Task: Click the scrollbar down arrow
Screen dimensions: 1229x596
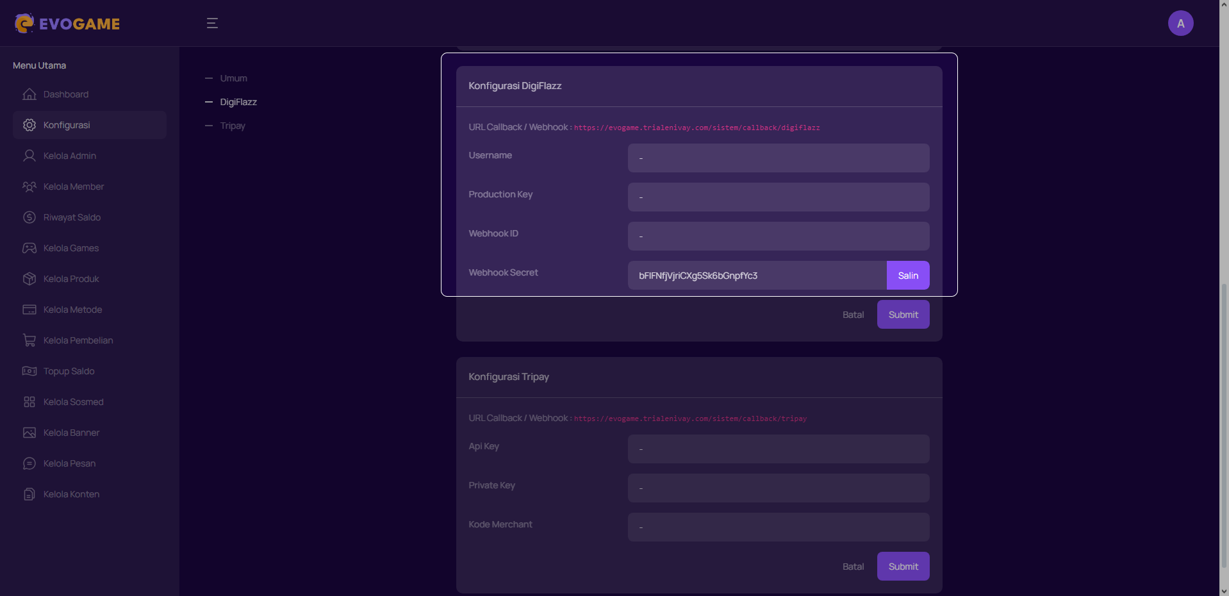Action: tap(1224, 591)
